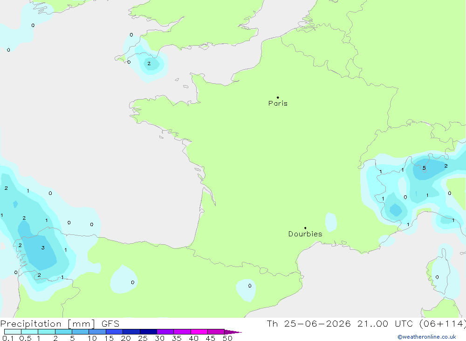Image resolution: width=466 pixels, height=341 pixels.
Task: Click the 45–50 mm legend color swatch
Action: (216, 332)
